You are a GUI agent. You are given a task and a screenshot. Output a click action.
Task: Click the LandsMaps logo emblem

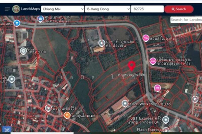(16, 9)
